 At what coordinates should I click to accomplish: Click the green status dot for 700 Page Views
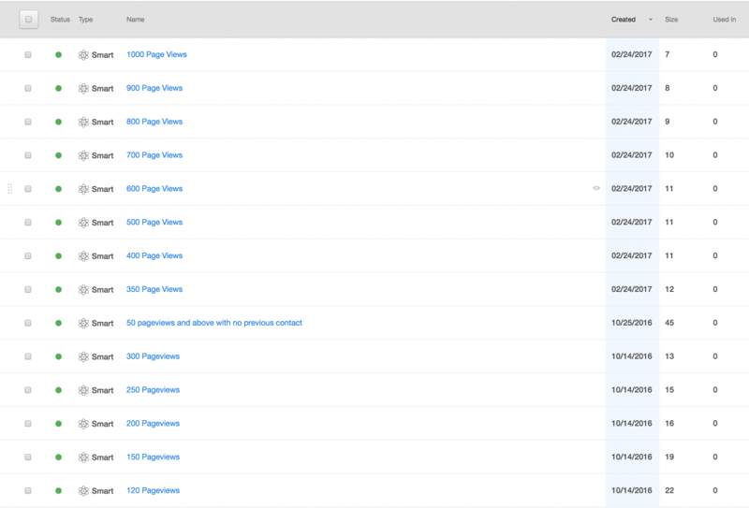click(x=58, y=155)
